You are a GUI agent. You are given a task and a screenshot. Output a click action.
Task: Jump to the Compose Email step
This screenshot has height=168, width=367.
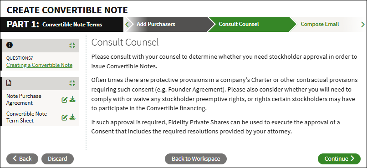tap(320, 24)
